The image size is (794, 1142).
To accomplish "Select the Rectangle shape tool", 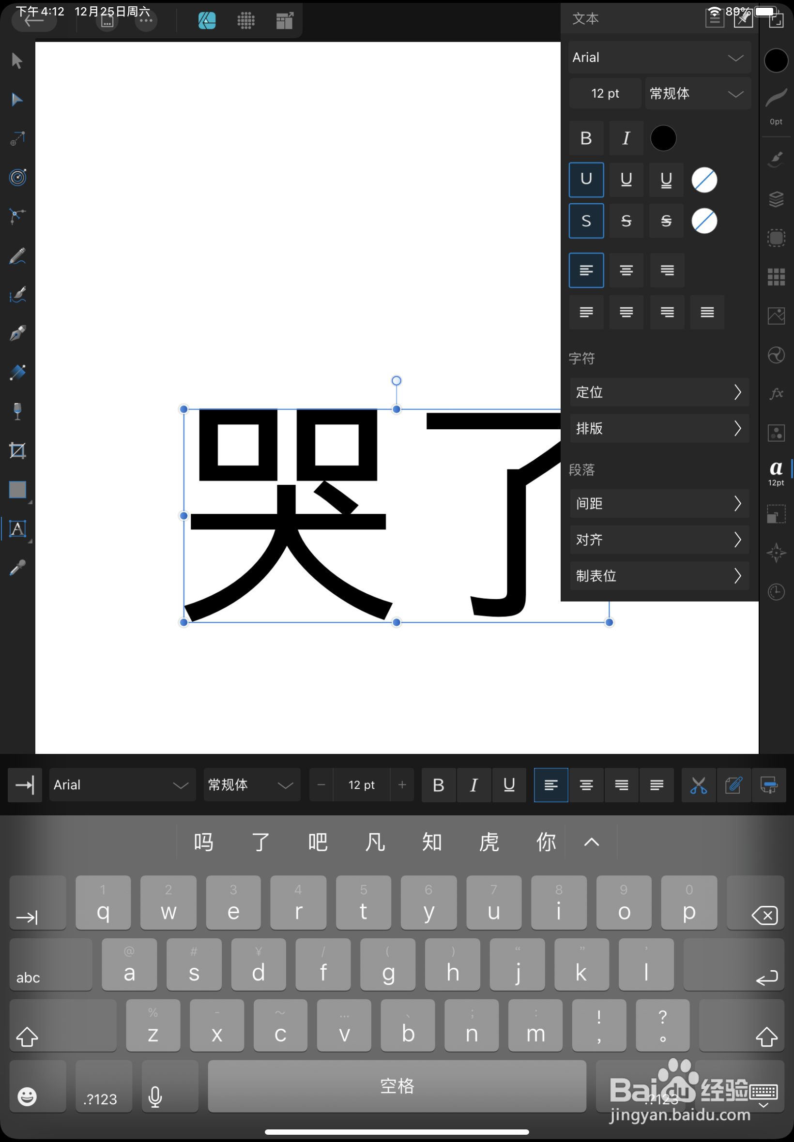I will coord(17,490).
